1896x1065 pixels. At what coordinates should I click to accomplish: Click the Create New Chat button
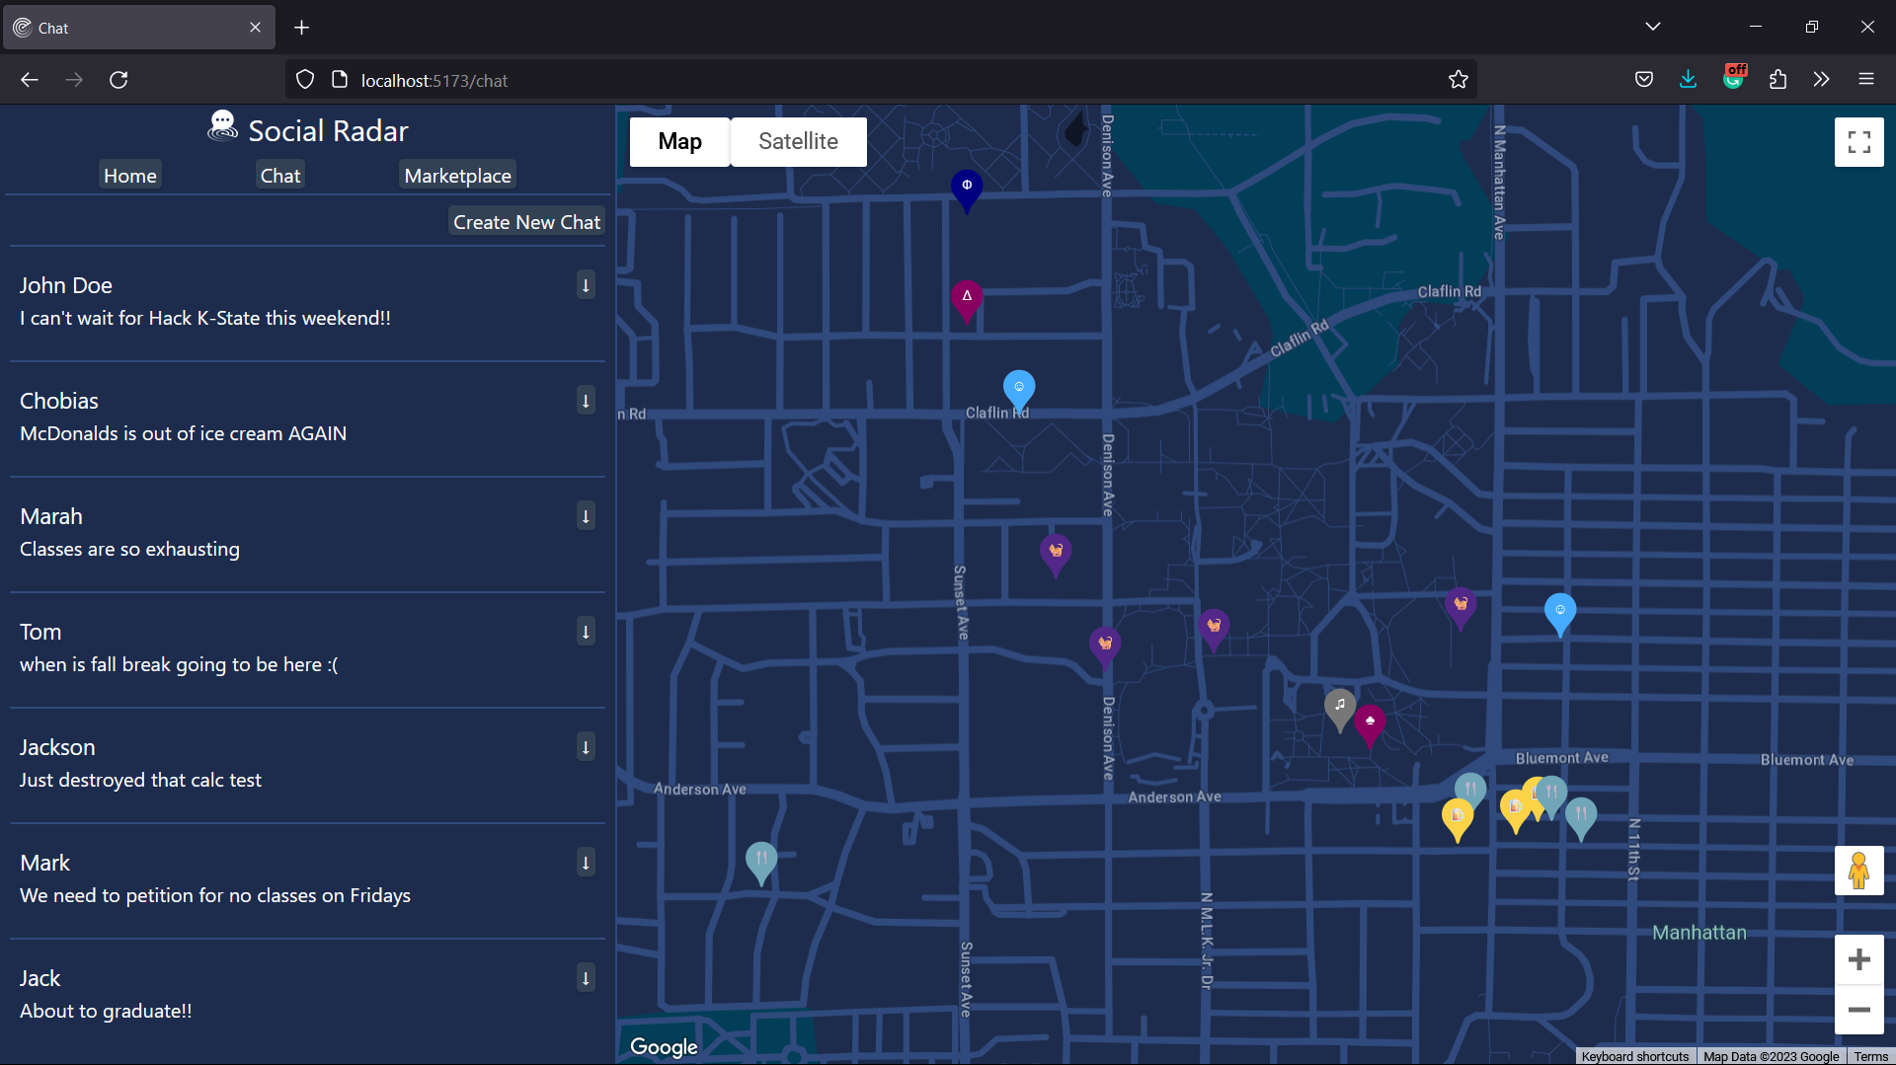point(526,221)
